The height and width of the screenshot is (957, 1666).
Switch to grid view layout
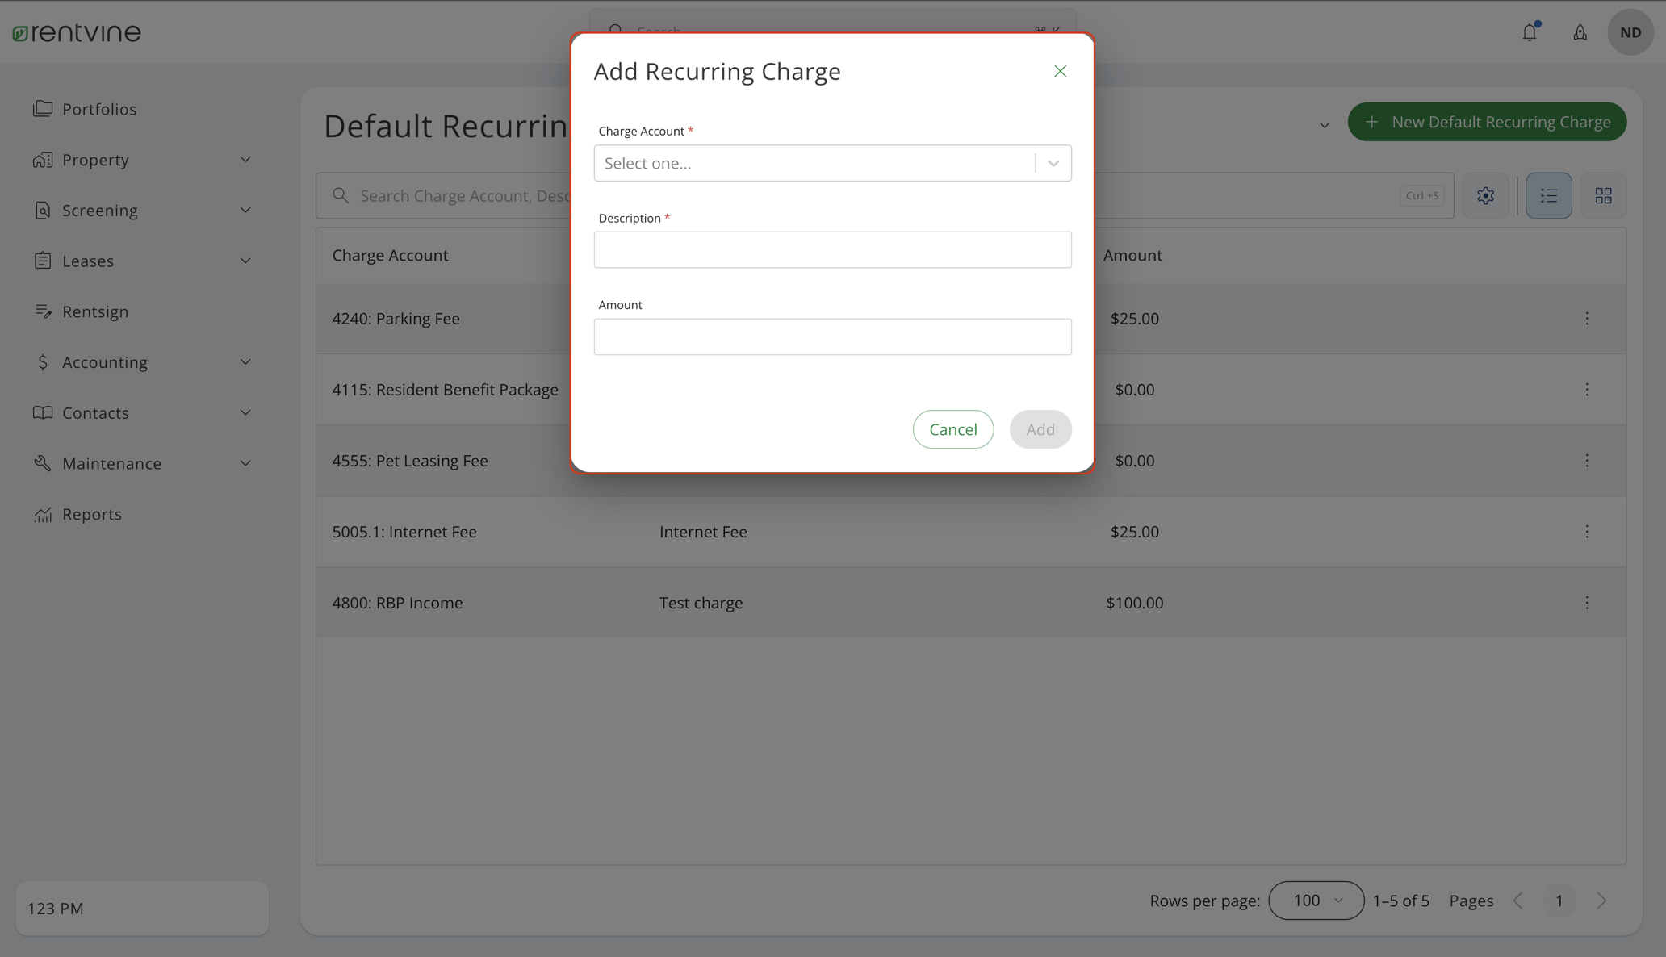tap(1603, 195)
